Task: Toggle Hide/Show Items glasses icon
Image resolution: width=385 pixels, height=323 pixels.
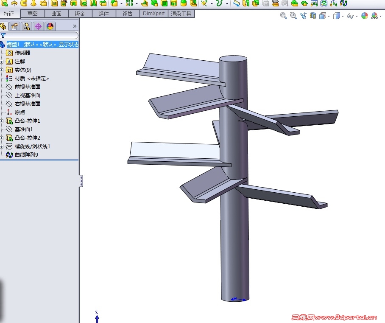Action: (350, 16)
